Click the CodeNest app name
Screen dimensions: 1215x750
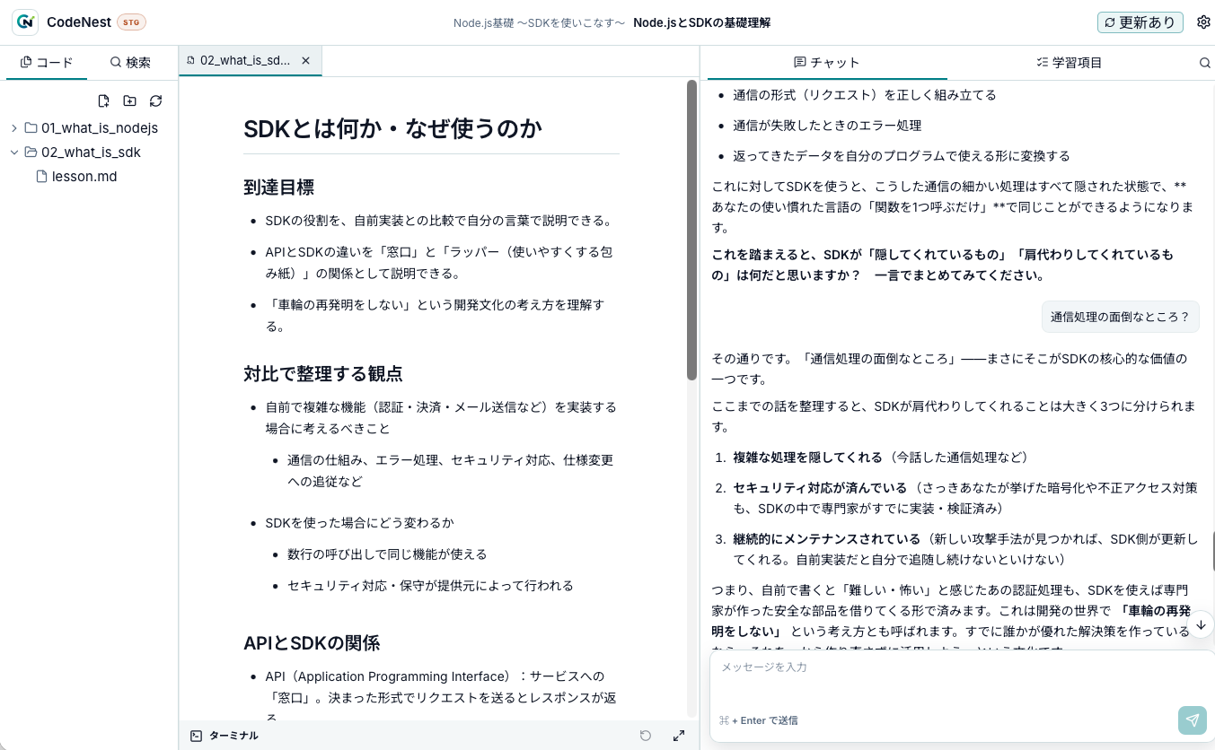click(78, 22)
